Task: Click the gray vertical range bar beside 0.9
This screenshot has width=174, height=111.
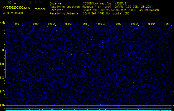Action: [x=5, y=64]
